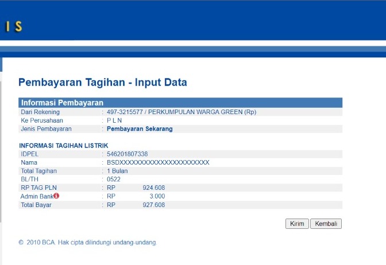386x265 pixels.
Task: Select the Total Bayar amount 927.608
Action: pyautogui.click(x=153, y=205)
